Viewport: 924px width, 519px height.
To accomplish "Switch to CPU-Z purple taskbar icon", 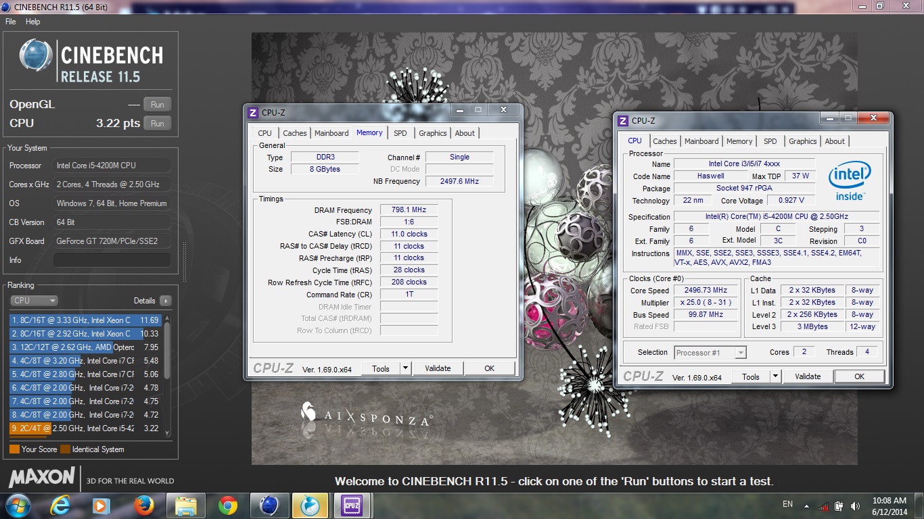I will (x=352, y=505).
